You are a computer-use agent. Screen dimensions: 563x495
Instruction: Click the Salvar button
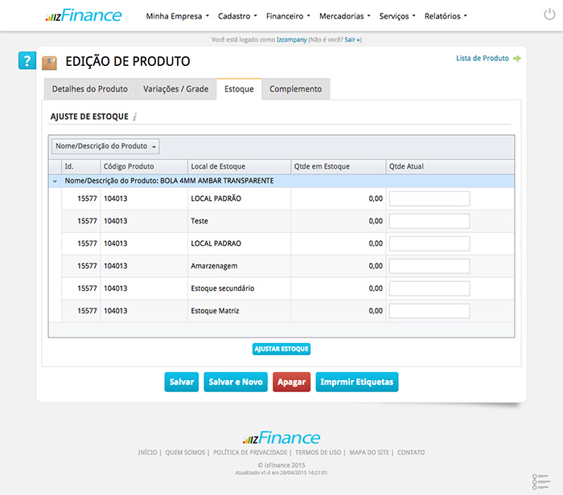tap(181, 382)
